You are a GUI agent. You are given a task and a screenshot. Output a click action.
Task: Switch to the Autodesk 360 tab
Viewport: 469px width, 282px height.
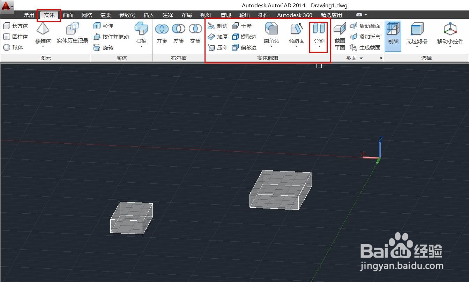pyautogui.click(x=295, y=15)
